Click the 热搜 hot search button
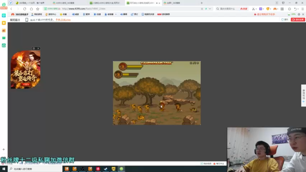306x172 pixels. pos(244,9)
